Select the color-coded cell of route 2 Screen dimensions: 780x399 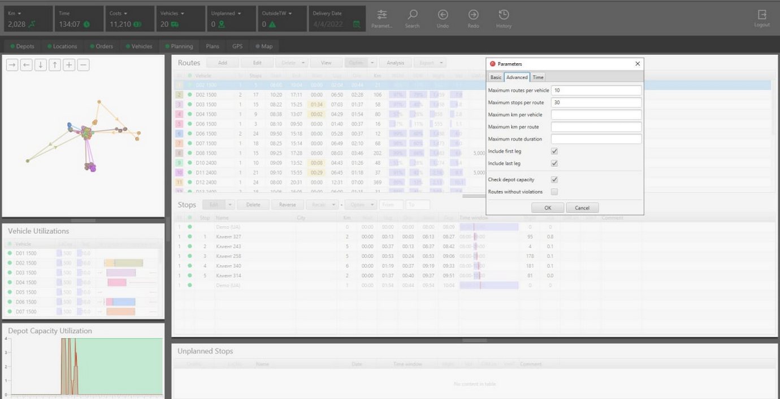(x=180, y=95)
